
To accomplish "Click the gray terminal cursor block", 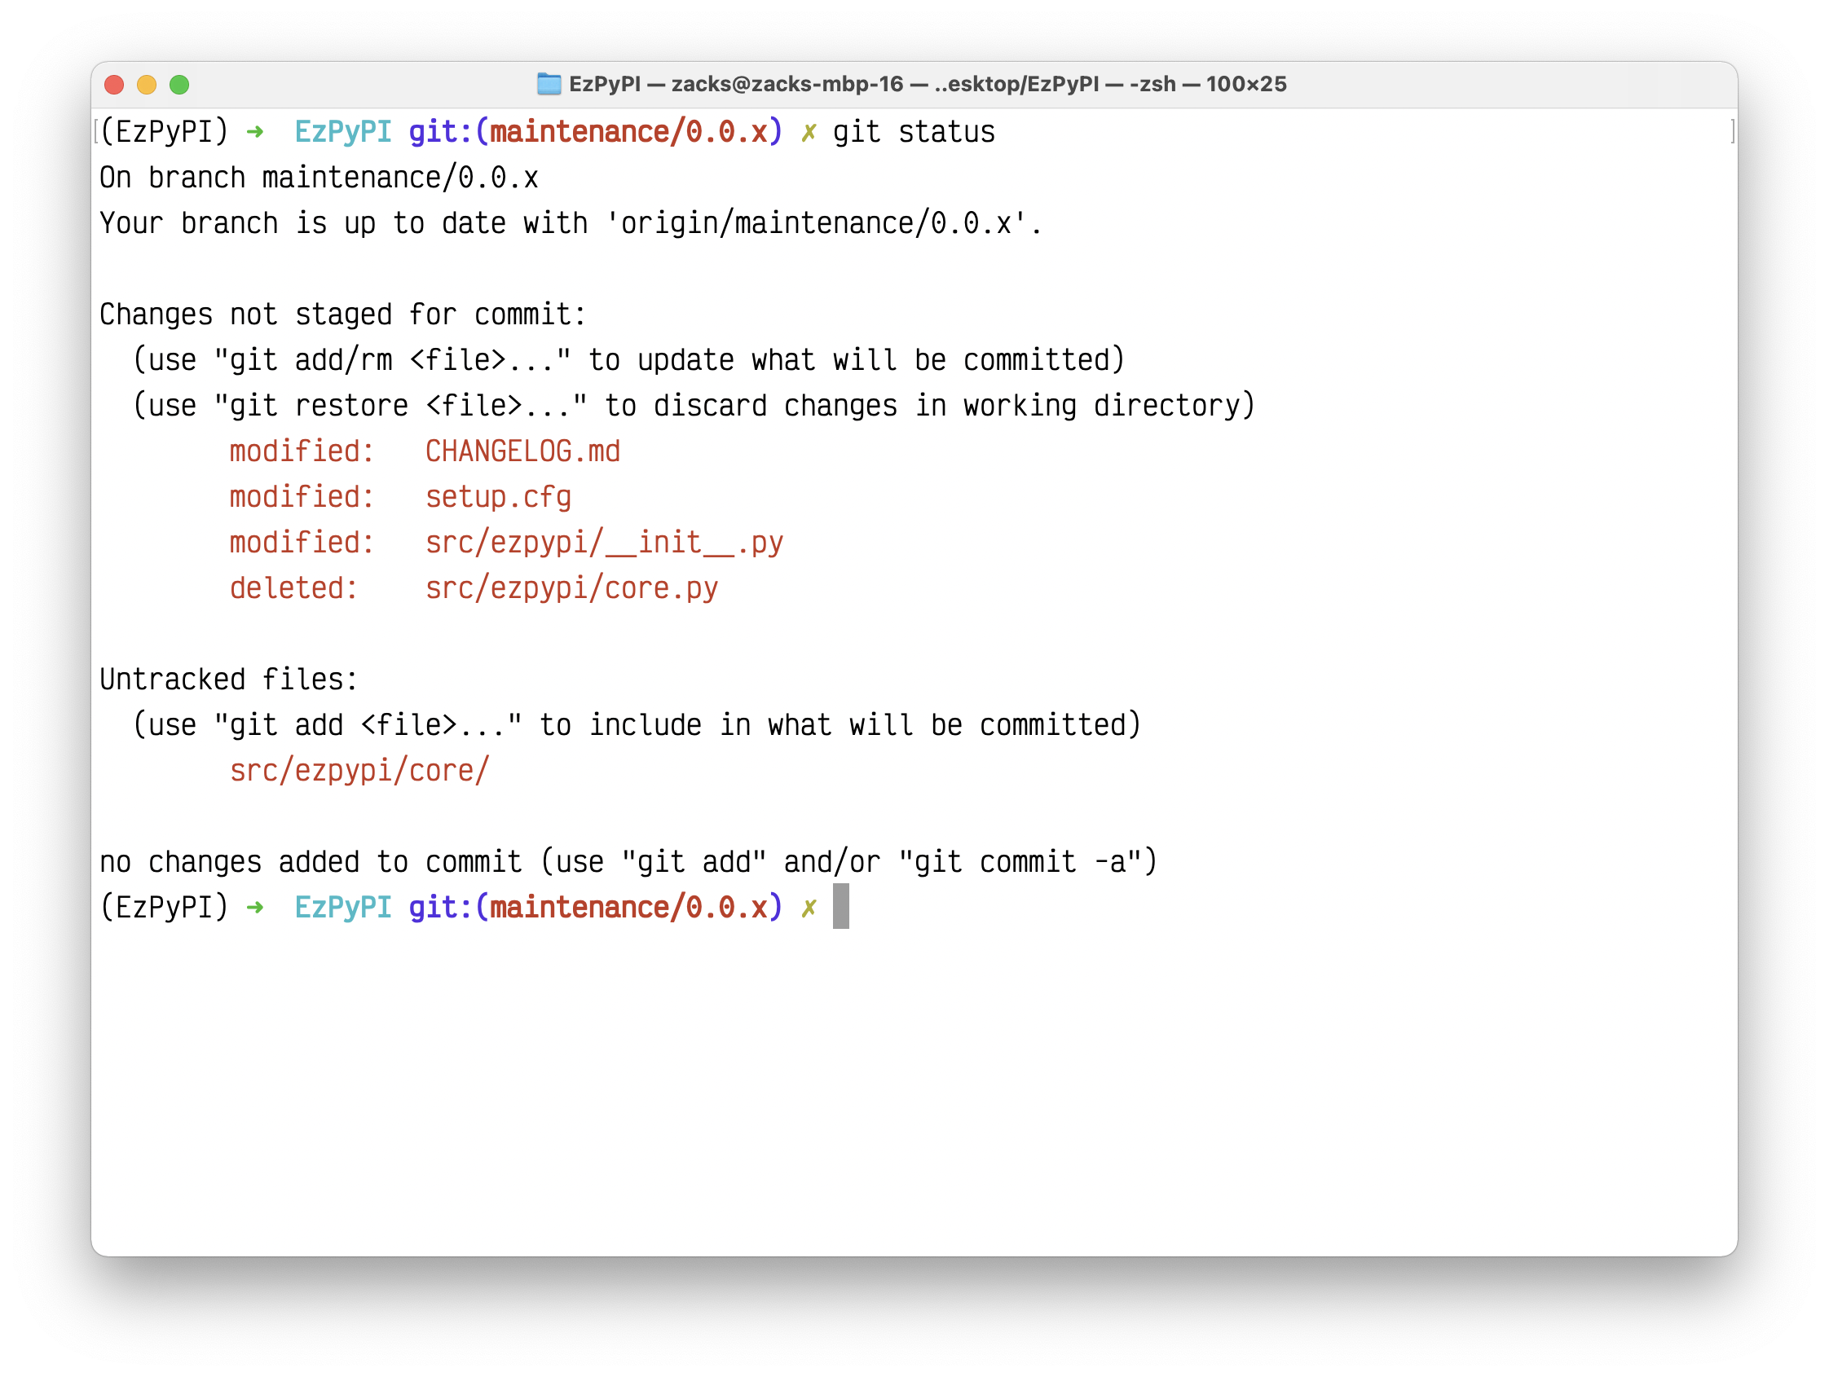I will [840, 906].
